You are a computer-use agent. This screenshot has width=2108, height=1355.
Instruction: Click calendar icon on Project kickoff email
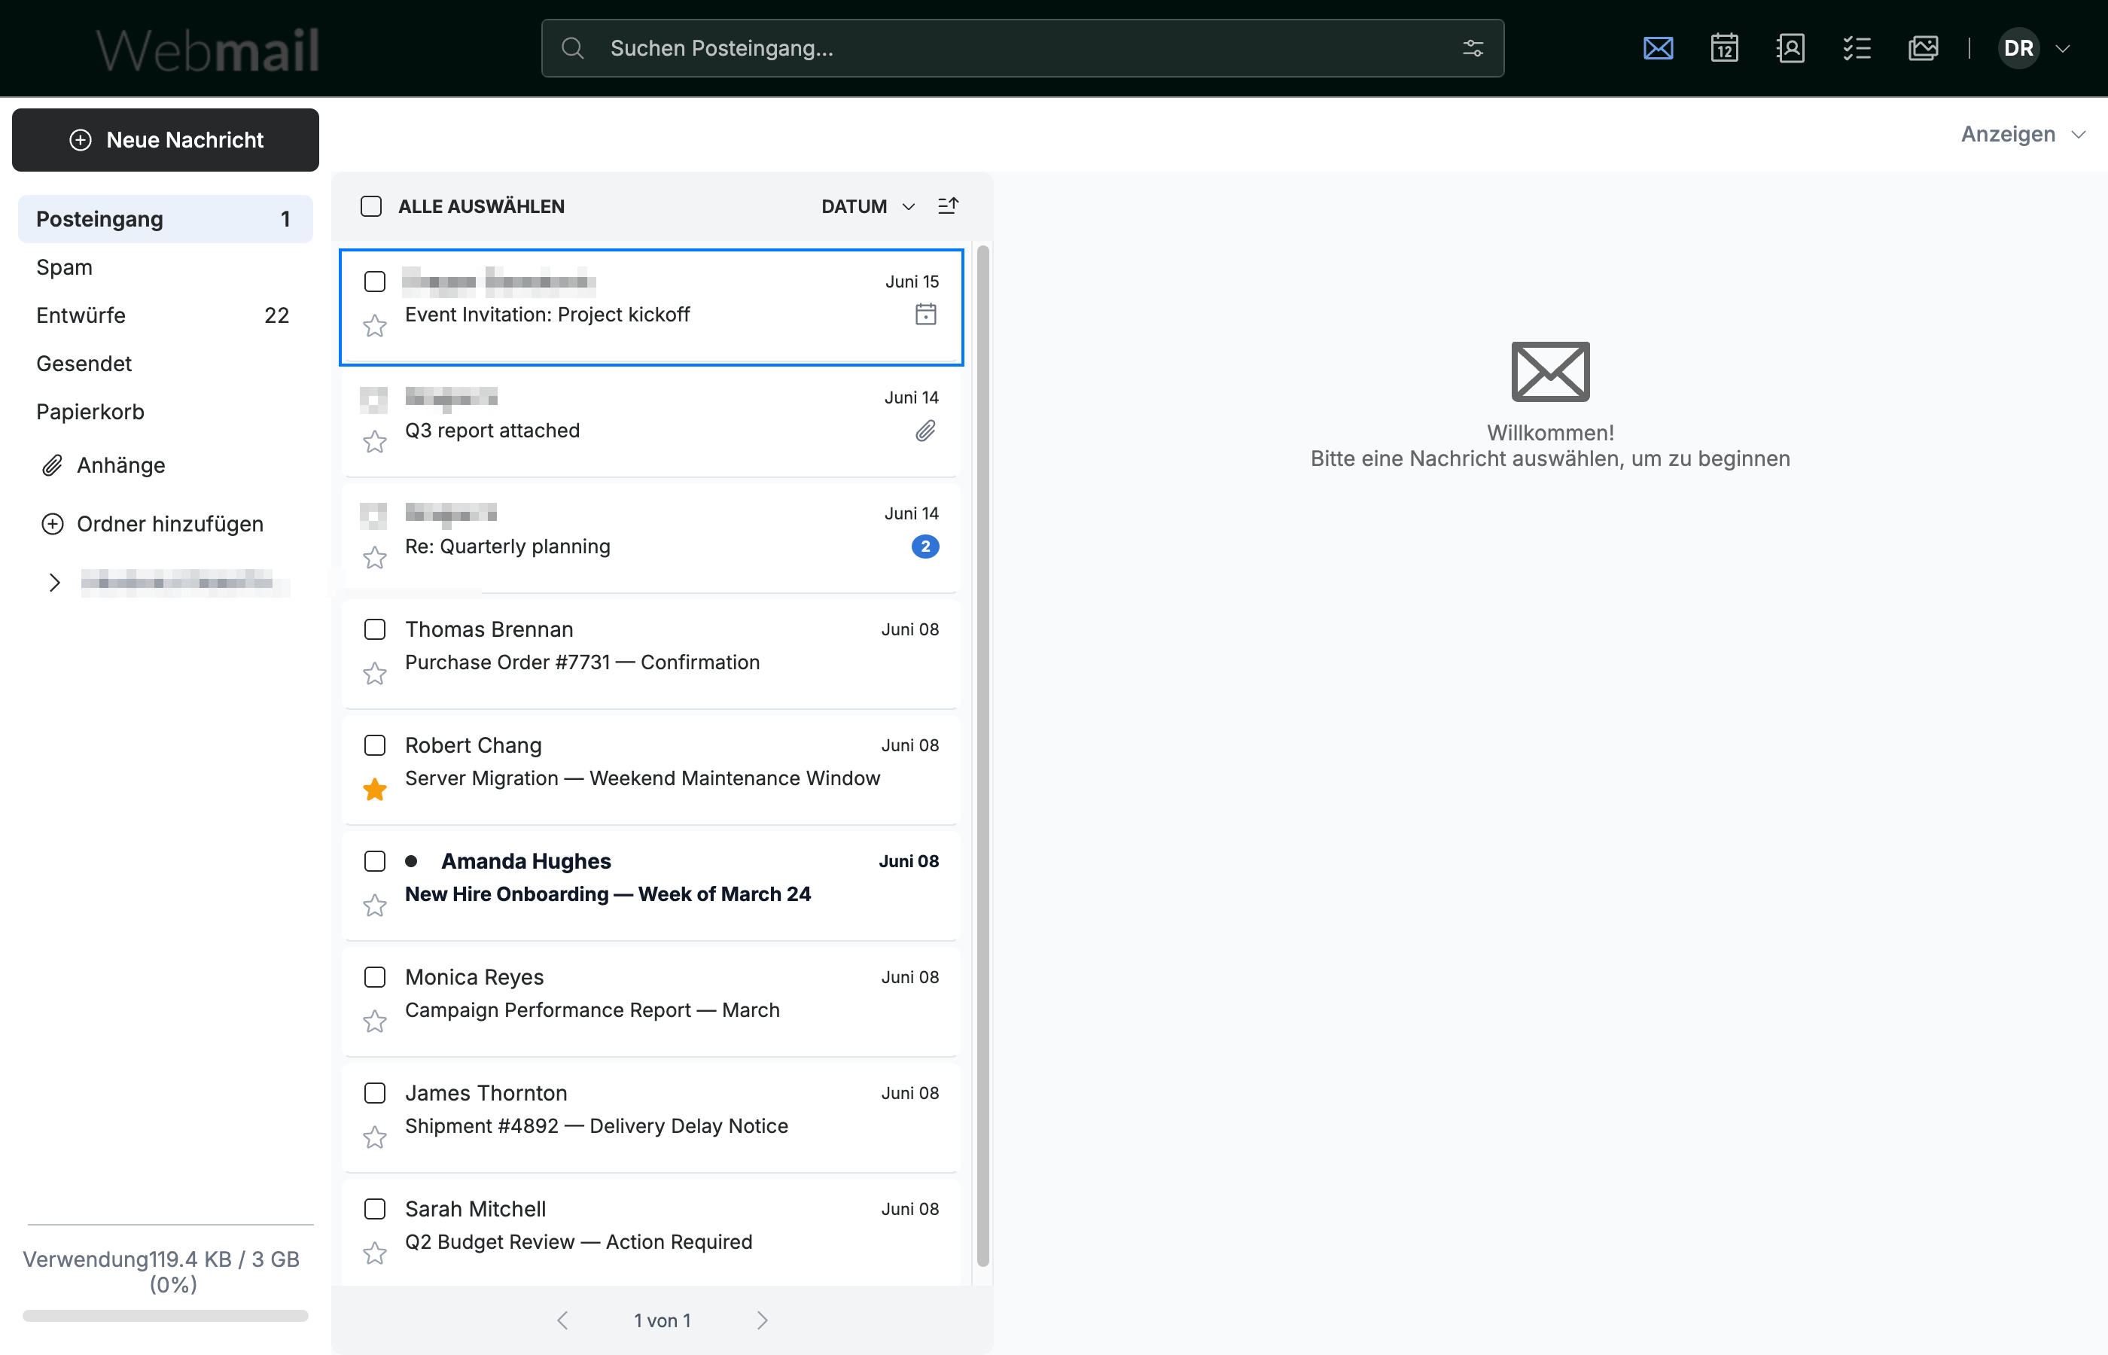pyautogui.click(x=925, y=314)
